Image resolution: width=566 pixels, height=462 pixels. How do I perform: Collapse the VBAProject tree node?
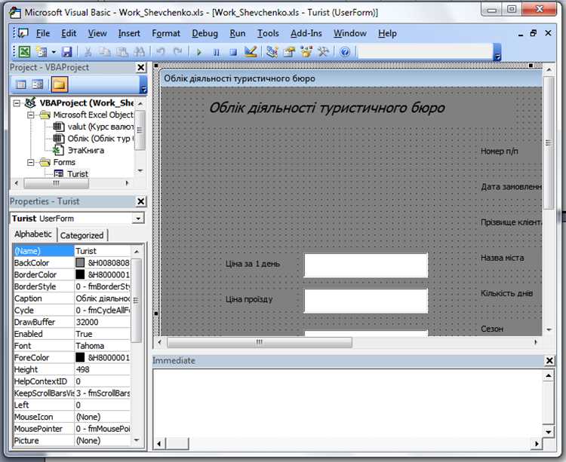17,103
